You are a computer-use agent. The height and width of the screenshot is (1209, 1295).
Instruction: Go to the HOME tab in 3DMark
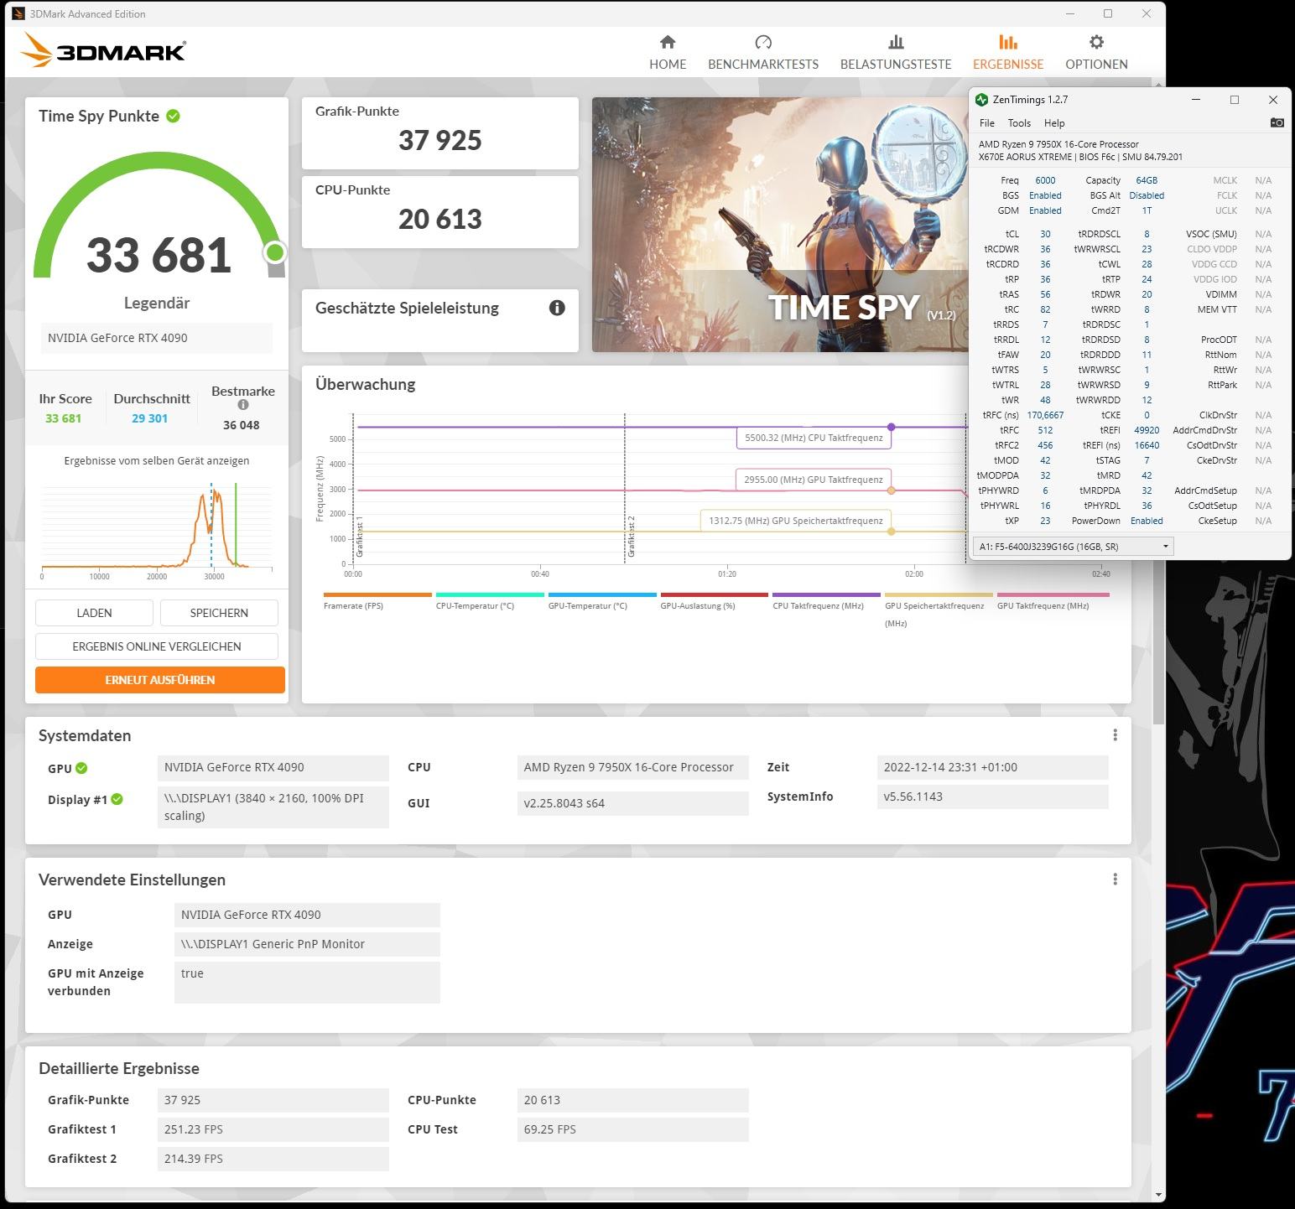pos(668,53)
